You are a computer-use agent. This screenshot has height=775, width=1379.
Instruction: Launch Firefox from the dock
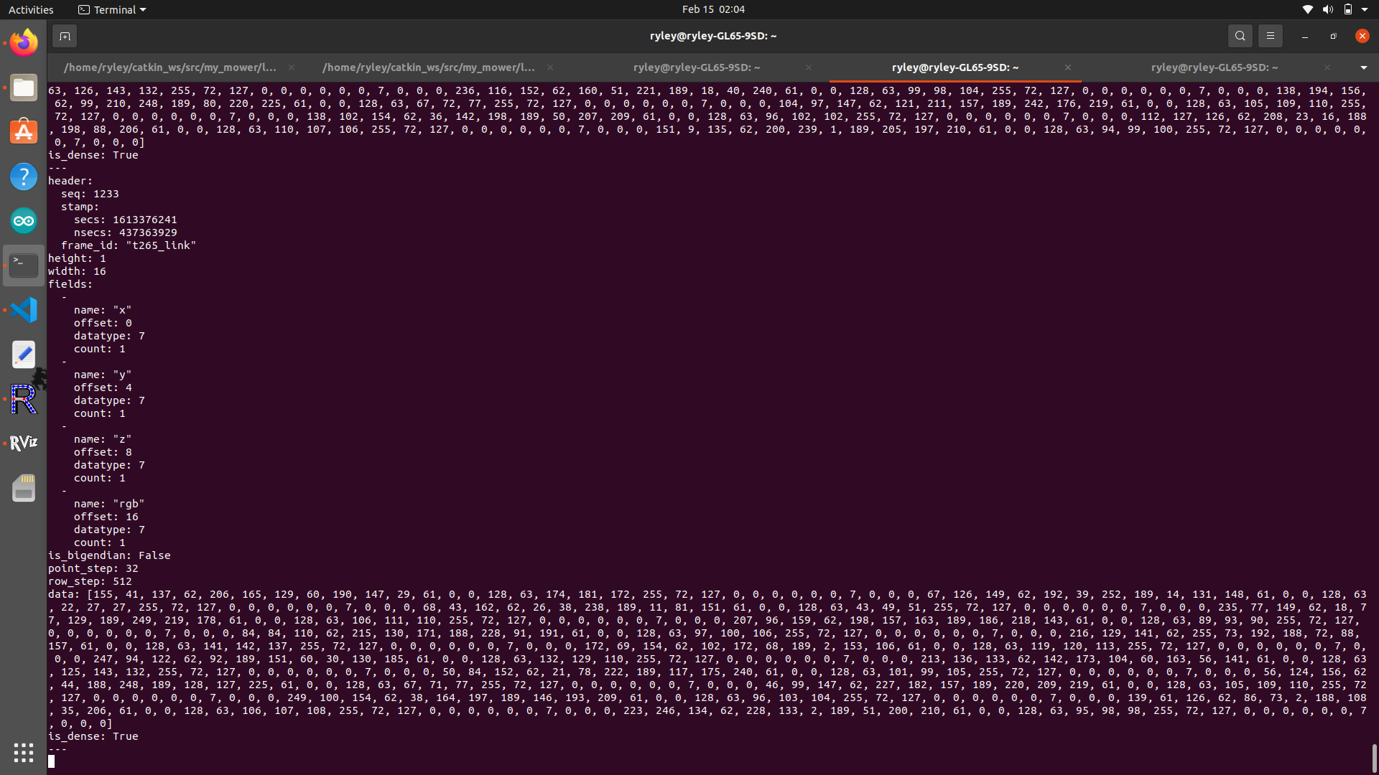[24, 43]
